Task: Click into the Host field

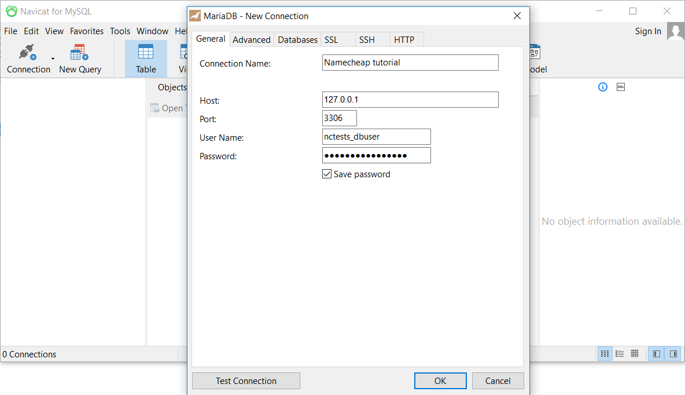Action: (x=410, y=100)
